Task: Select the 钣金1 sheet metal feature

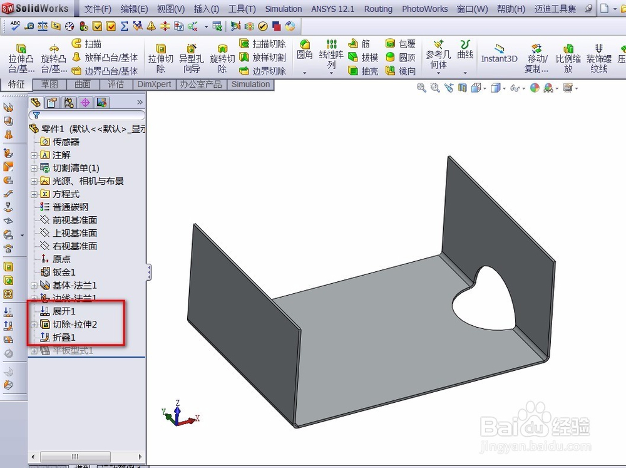Action: tap(64, 273)
